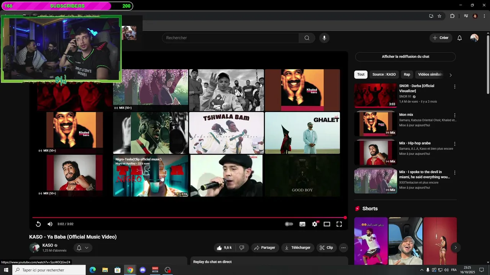Replay the video

38,224
